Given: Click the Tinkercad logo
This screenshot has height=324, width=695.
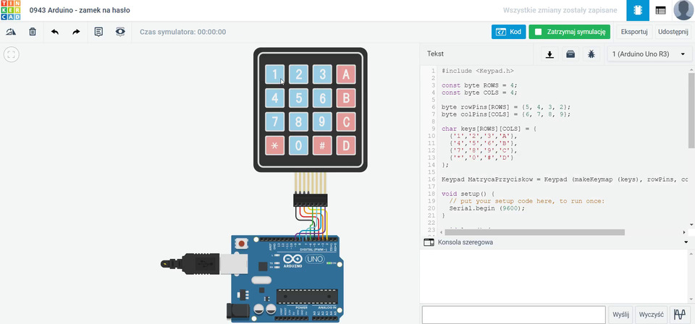Looking at the screenshot, I should coord(10,11).
